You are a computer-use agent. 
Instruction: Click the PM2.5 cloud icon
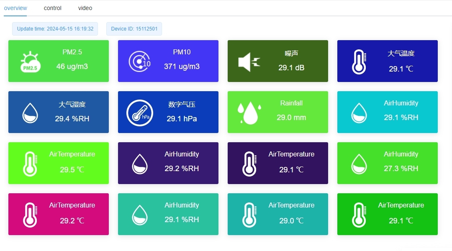point(29,61)
